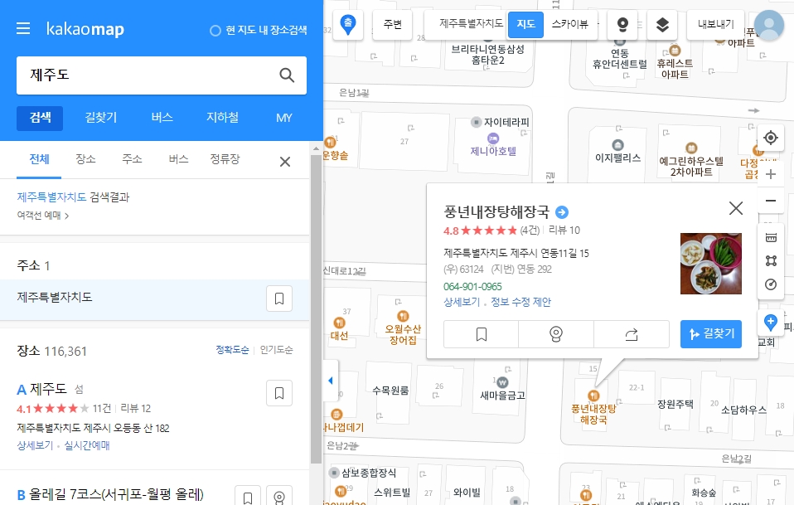Switch map to 스카이뷰 mode
Viewport: 794px width, 505px height.
point(570,24)
